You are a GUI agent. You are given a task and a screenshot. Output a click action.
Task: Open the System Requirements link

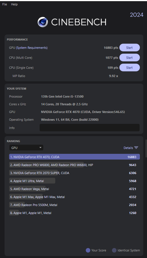tap(32, 48)
